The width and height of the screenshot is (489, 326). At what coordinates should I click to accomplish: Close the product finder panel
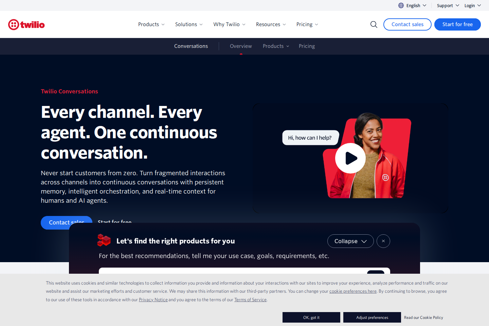click(x=383, y=241)
